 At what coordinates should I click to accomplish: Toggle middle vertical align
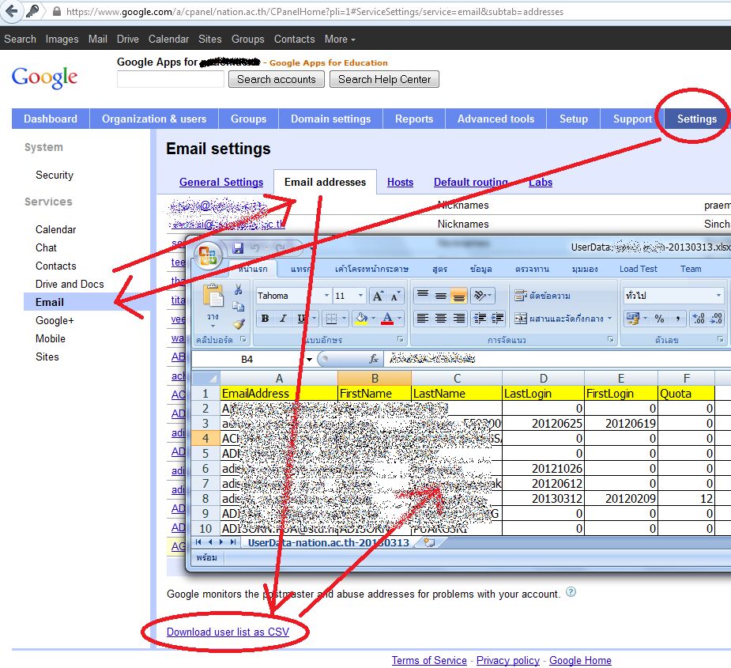pos(440,296)
